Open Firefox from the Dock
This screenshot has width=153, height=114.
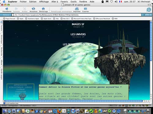pyautogui.click(x=59, y=111)
